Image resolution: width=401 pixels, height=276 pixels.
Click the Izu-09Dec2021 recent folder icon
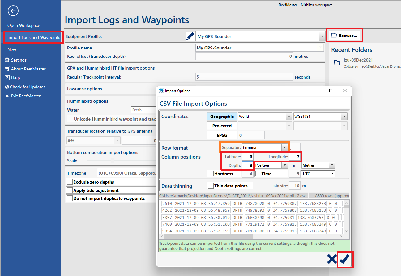point(337,63)
